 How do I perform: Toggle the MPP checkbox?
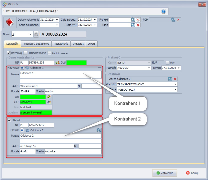pos(167,63)
